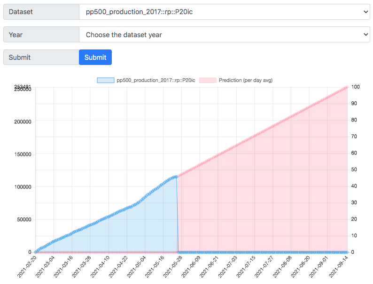Image resolution: width=373 pixels, height=284 pixels.
Task: Click the pp500_production_2017::rp::P20ic legend label
Action: [156, 80]
